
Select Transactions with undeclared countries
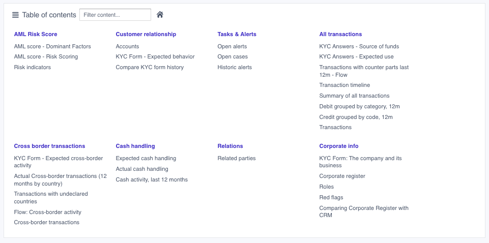click(x=51, y=198)
